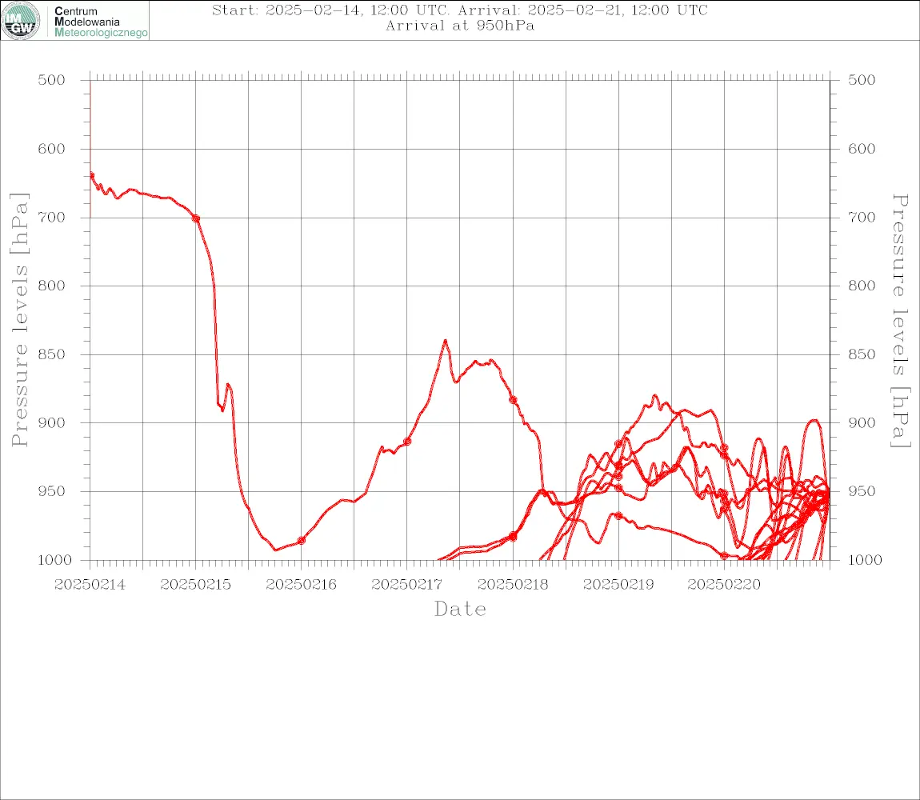Click the right axis label 900
Screen dimensions: 920x800
pos(862,422)
